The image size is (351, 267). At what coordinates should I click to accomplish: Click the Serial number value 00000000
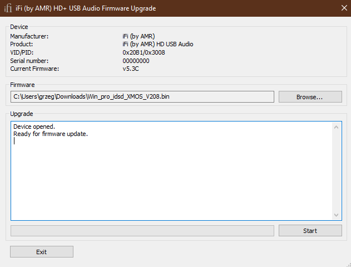[136, 61]
